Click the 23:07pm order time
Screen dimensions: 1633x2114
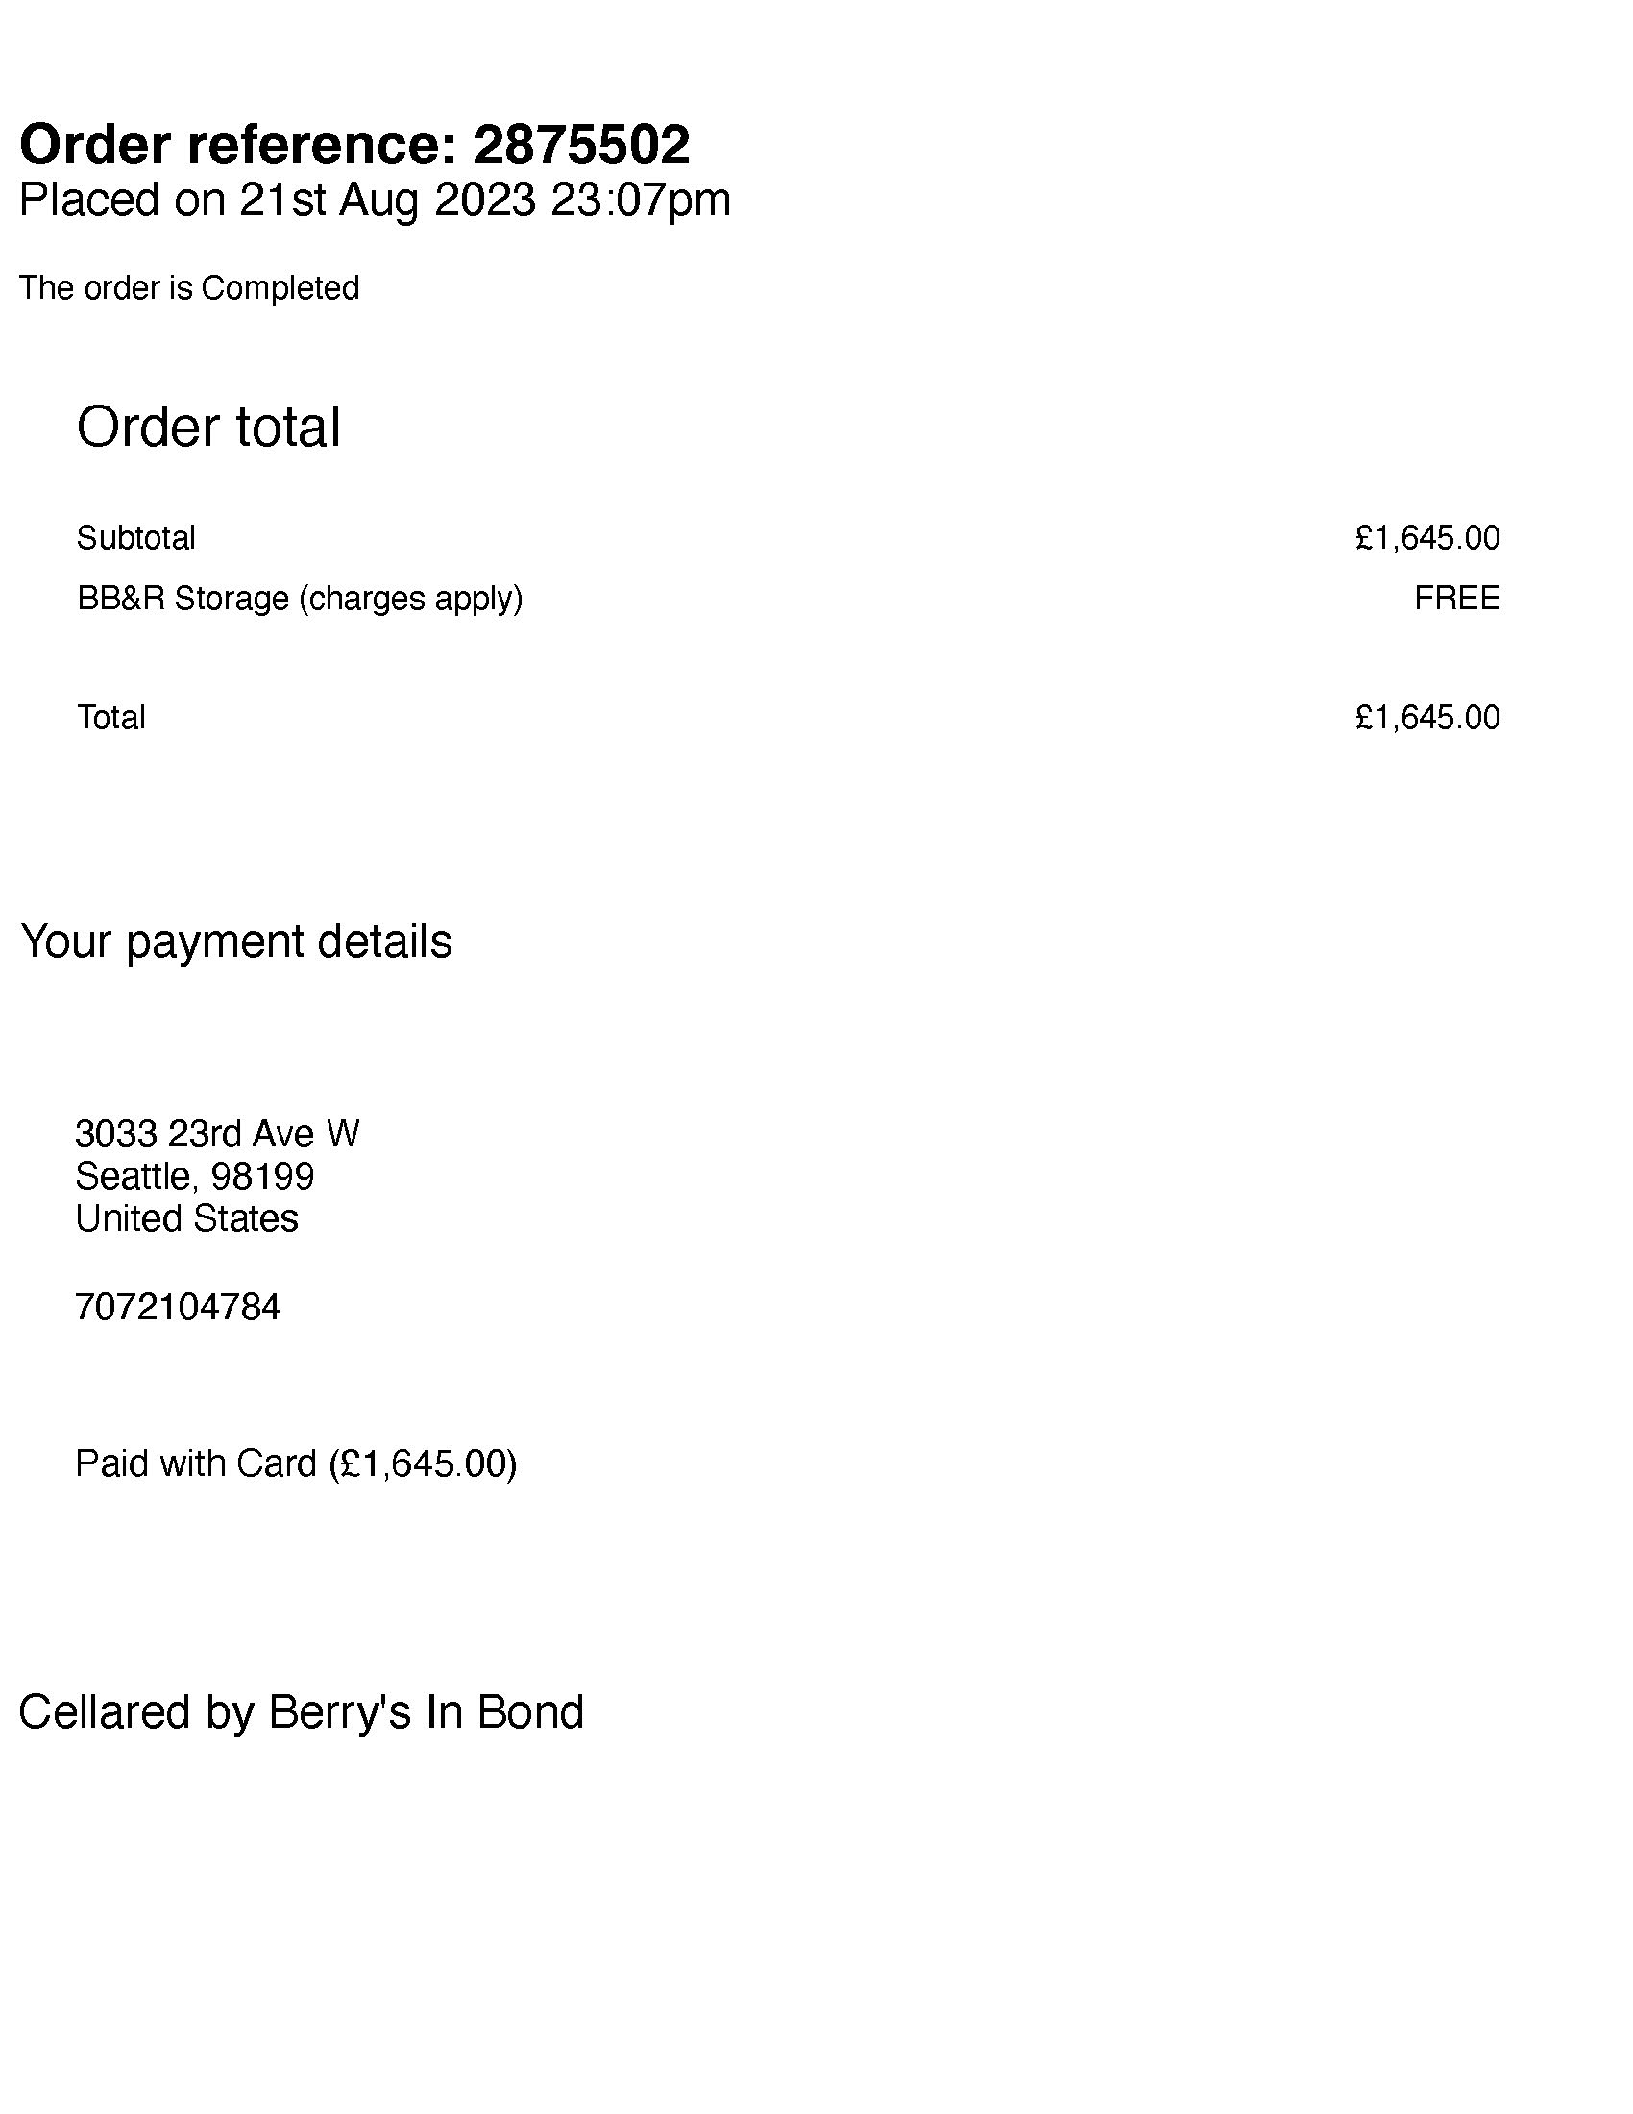pyautogui.click(x=641, y=201)
